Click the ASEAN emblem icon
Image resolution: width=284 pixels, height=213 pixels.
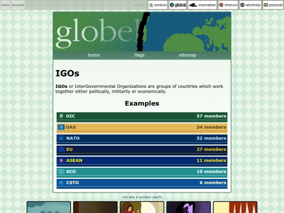coord(61,160)
